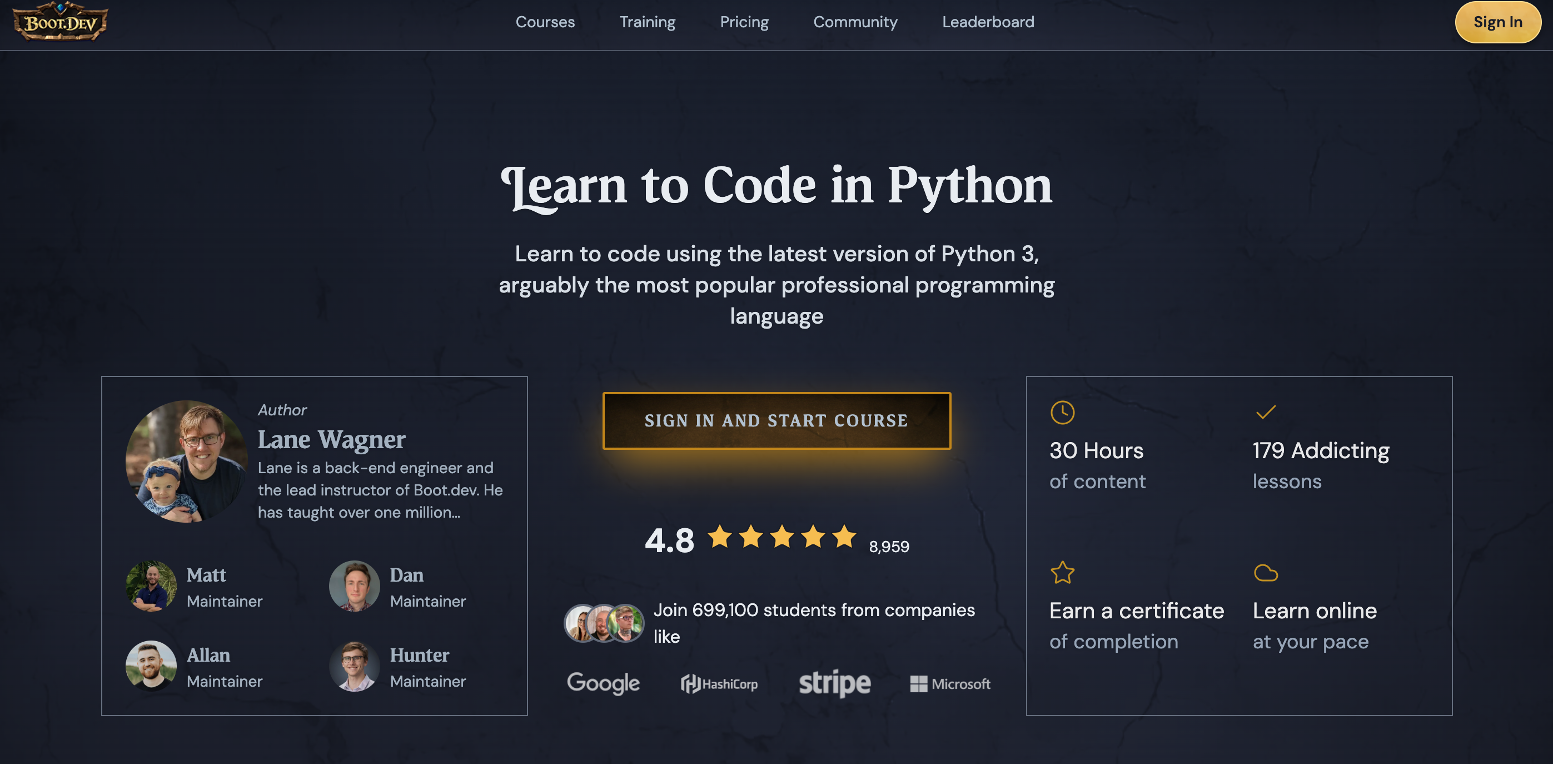Open the Community nav link
The width and height of the screenshot is (1553, 764).
(x=855, y=22)
